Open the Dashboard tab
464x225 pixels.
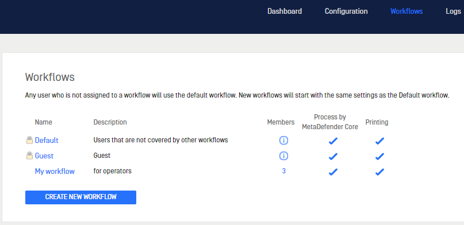(285, 11)
